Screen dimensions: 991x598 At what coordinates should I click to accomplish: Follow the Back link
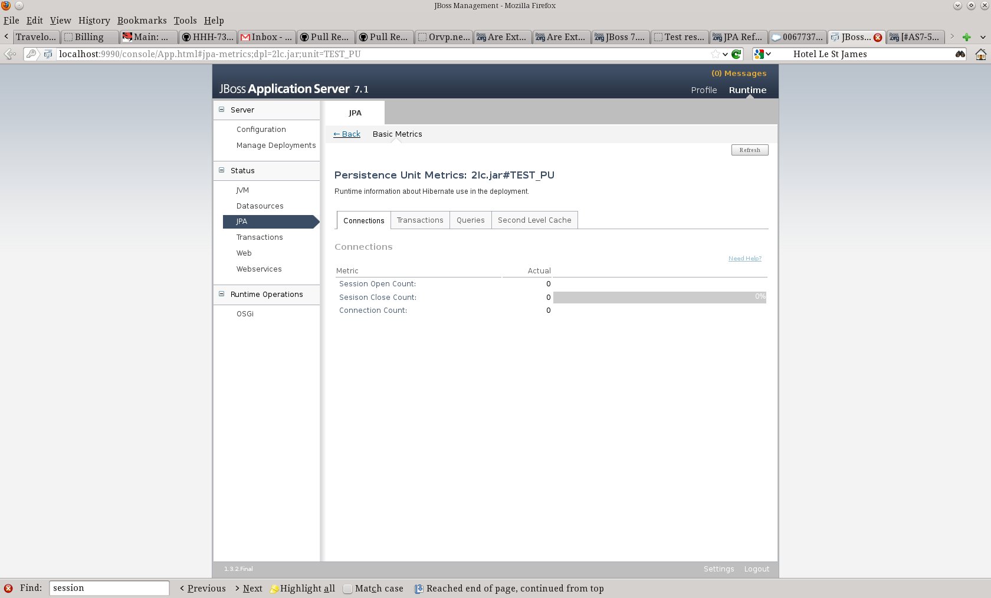coord(347,134)
